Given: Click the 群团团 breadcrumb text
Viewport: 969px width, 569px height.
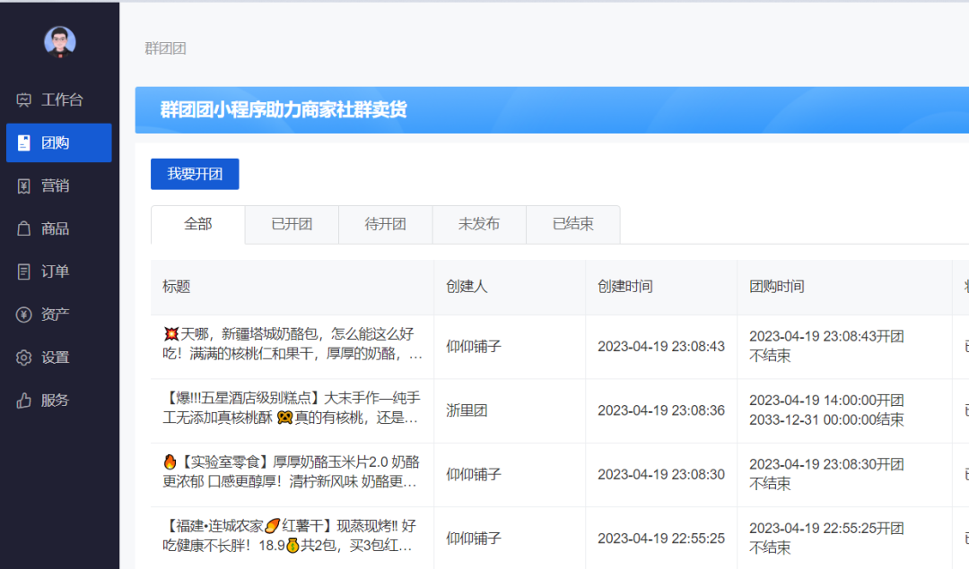Looking at the screenshot, I should click(x=165, y=48).
